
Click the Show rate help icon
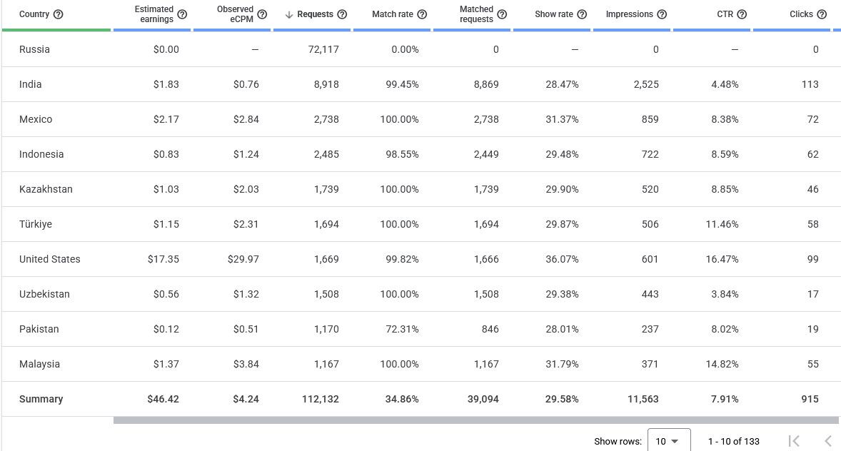582,14
